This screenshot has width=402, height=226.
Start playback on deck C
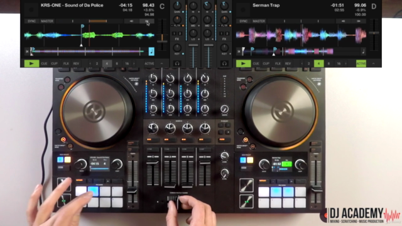pyautogui.click(x=31, y=63)
